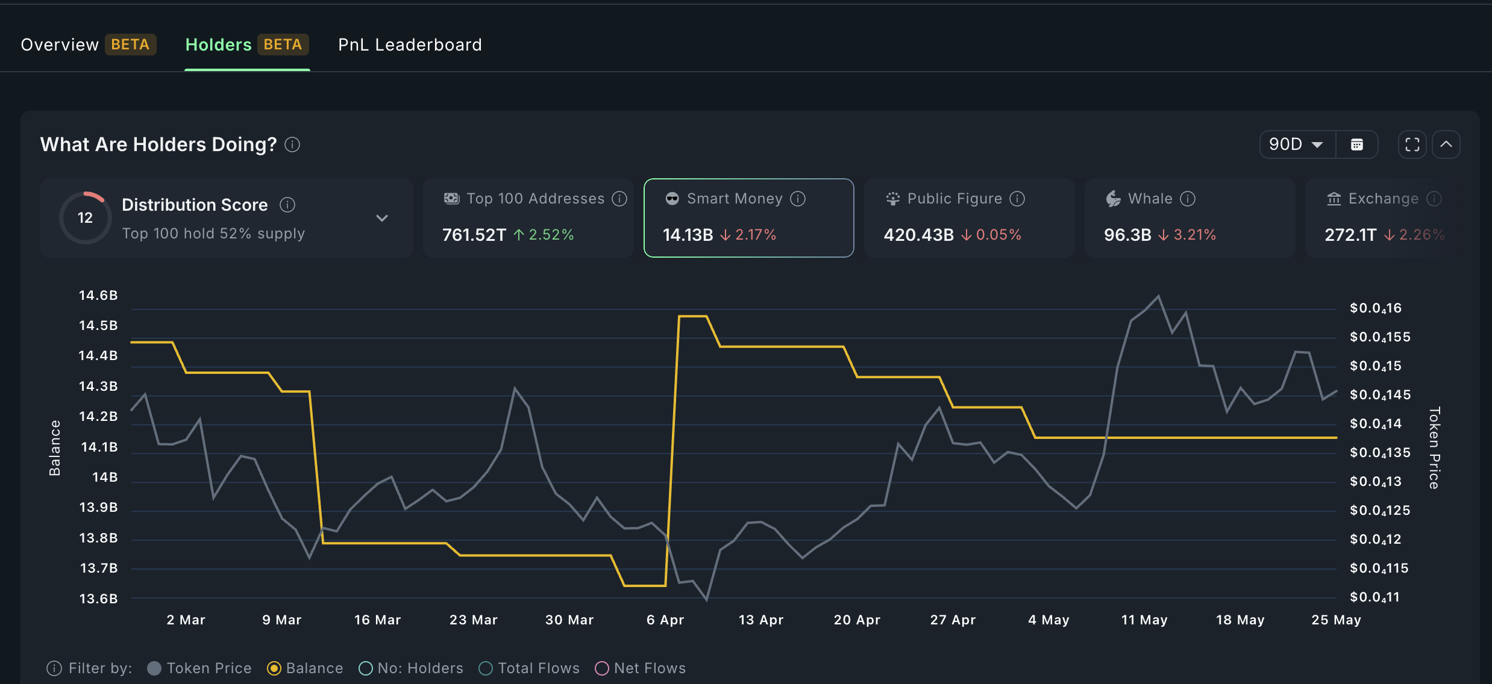This screenshot has height=684, width=1492.
Task: Click info icon on Top 100 Addresses
Action: point(619,199)
